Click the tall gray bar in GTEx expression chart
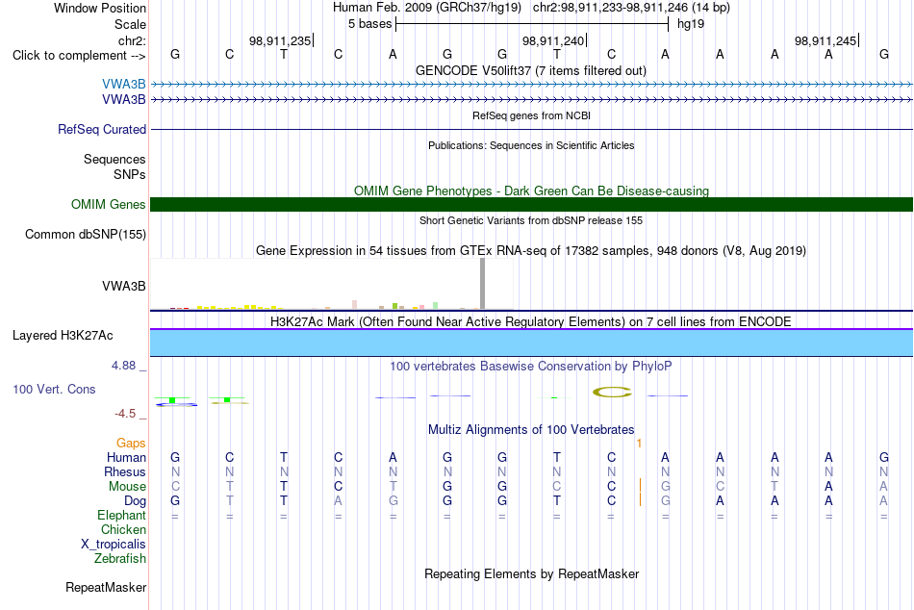Viewport: 914px width, 610px height. pos(482,284)
